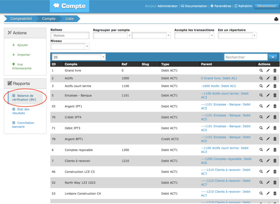Click the print icon
The image size is (280, 204).
point(276,19)
